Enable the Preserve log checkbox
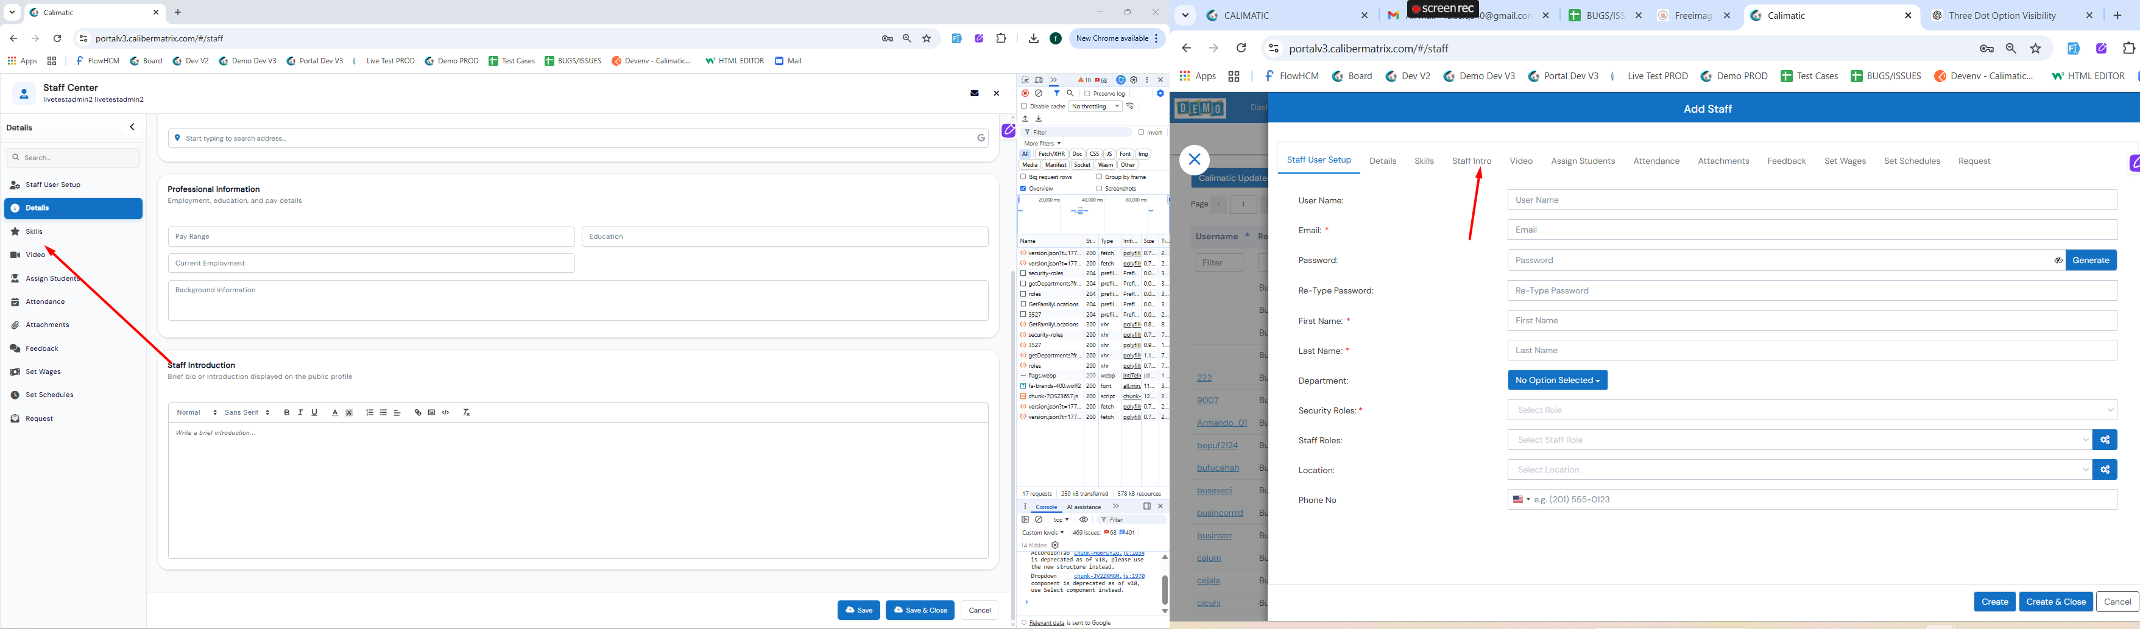 1087,94
